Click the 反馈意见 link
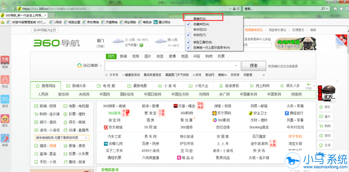349x172 pixels. (298, 30)
